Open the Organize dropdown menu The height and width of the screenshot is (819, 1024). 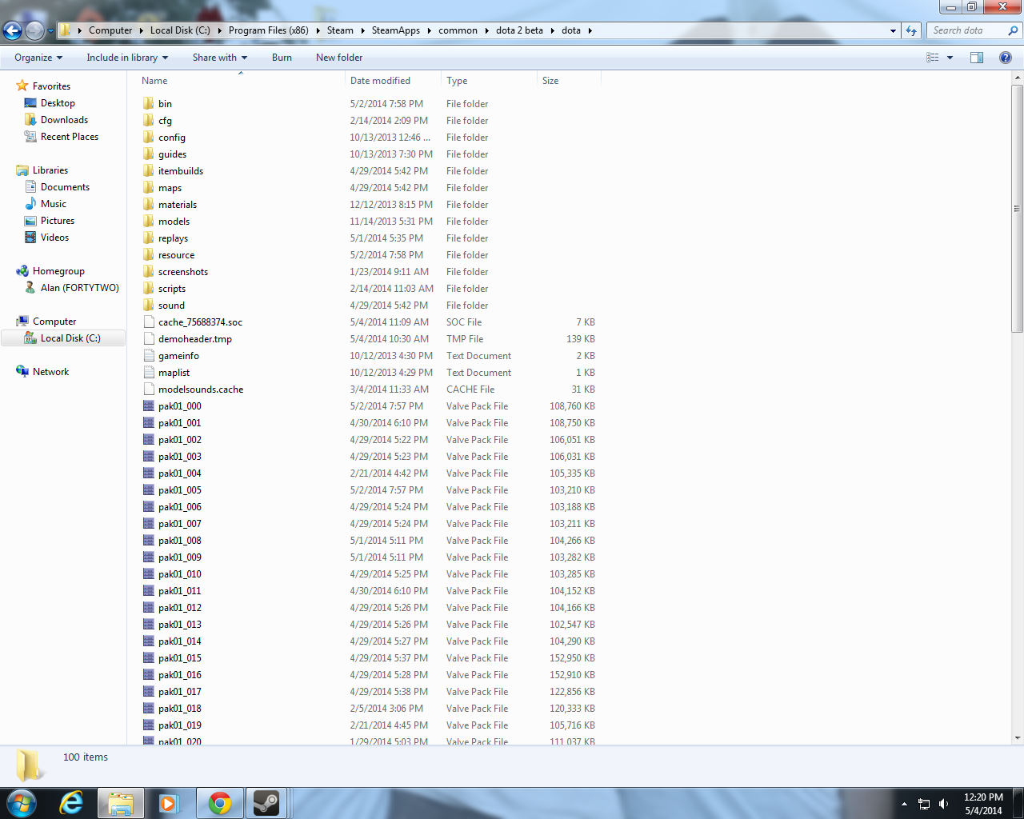[38, 58]
